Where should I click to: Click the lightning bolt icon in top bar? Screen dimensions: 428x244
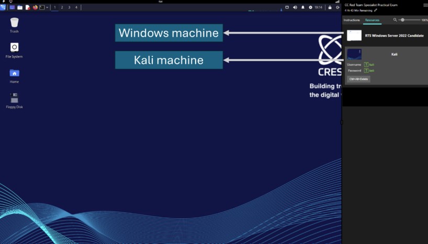tap(4, 2)
